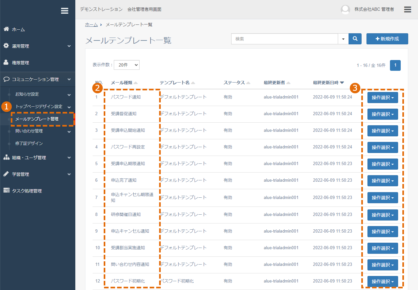Open 修了証デザイン sidebar item
Screen dimensions: 418x290
[x=29, y=143]
